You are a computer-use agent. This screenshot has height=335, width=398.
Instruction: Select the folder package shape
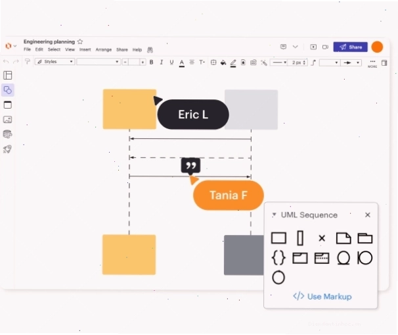click(365, 238)
